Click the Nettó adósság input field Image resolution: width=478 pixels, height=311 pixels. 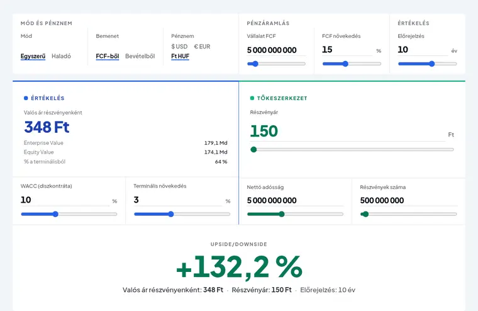point(295,201)
